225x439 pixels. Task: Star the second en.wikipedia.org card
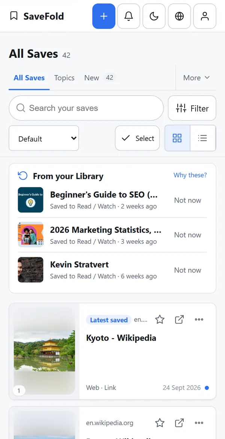coord(160,423)
